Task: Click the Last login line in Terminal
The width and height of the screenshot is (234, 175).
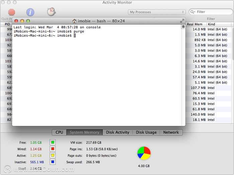Action: point(57,27)
